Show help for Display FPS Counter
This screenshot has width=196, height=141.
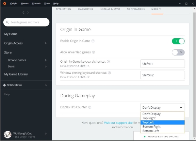[x=90, y=107]
